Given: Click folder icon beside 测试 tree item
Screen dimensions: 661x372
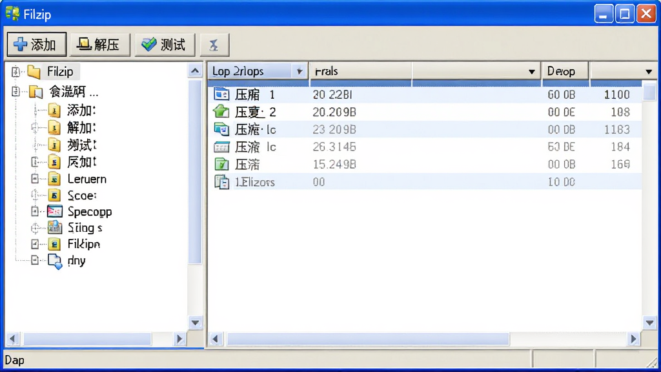Looking at the screenshot, I should pyautogui.click(x=54, y=145).
